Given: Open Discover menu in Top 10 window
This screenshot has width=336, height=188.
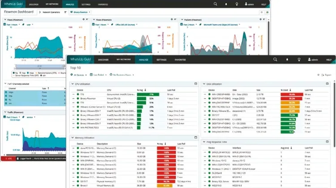Looking at the screenshot, I should (x=103, y=59).
